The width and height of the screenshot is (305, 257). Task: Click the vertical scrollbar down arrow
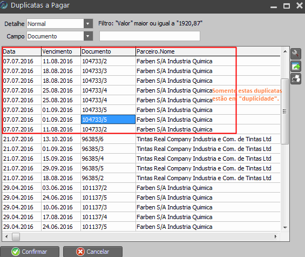tap(285, 227)
